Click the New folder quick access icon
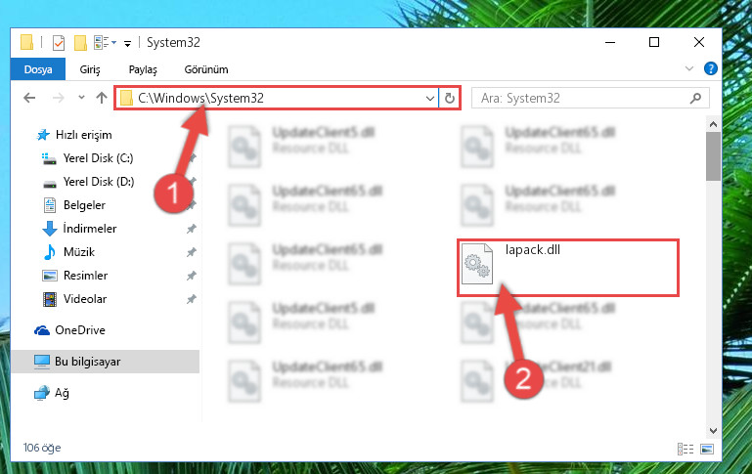Viewport: 752px width, 474px height. [80, 43]
